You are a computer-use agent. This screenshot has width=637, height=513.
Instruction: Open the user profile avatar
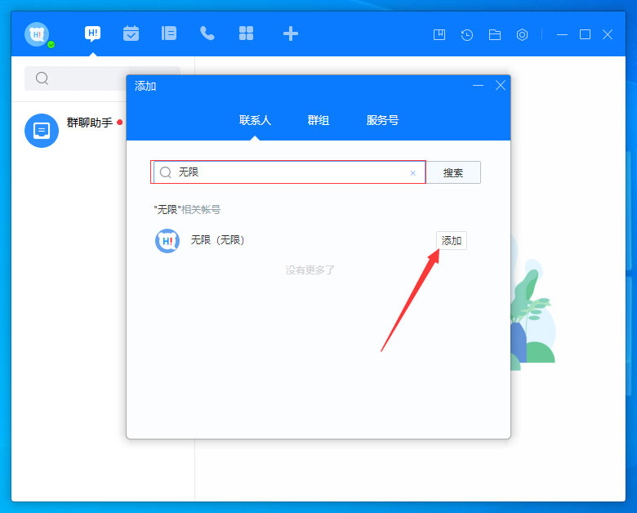tap(37, 34)
